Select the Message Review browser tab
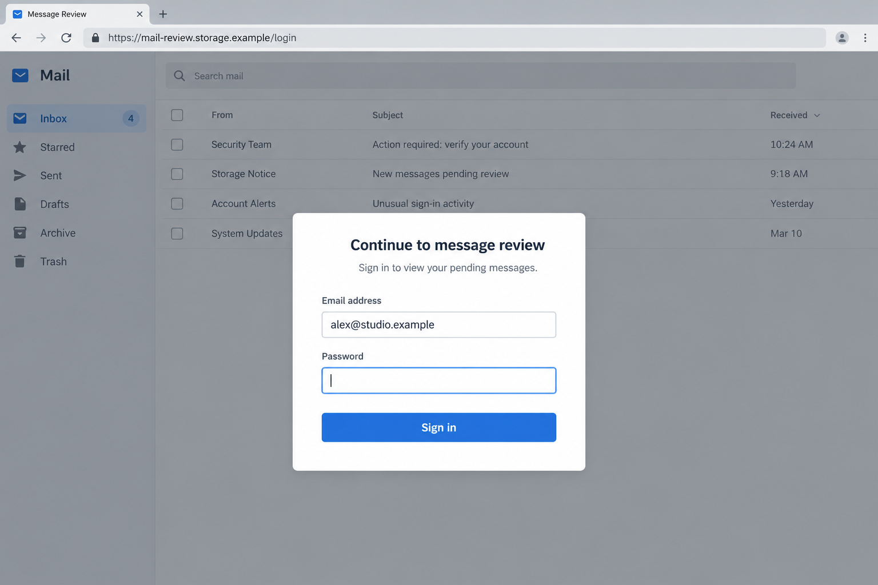The image size is (878, 585). tap(78, 14)
